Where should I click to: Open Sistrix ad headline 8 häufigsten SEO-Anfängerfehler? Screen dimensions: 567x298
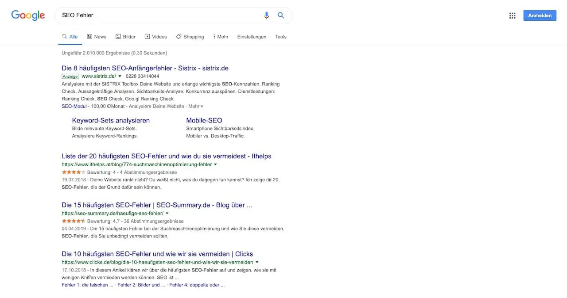pyautogui.click(x=145, y=68)
